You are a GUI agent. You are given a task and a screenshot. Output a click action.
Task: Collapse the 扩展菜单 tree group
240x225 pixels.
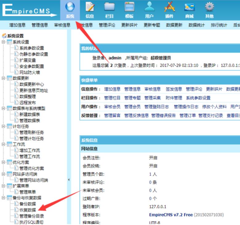point(3,186)
